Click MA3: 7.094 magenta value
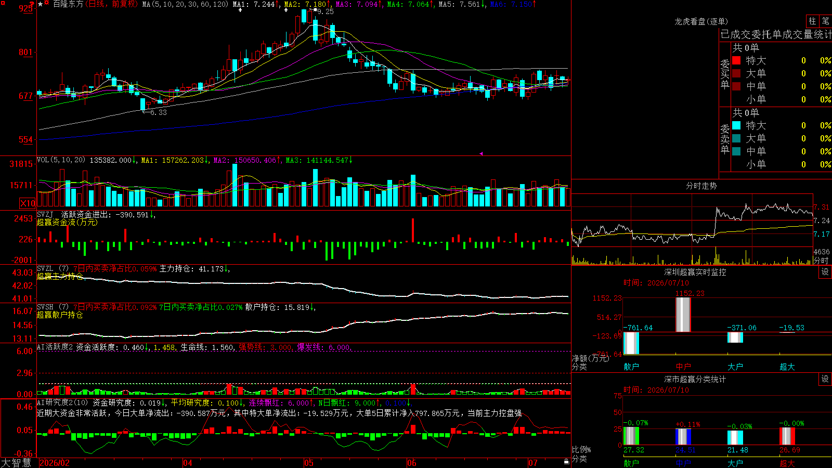The height and width of the screenshot is (468, 832). click(359, 4)
